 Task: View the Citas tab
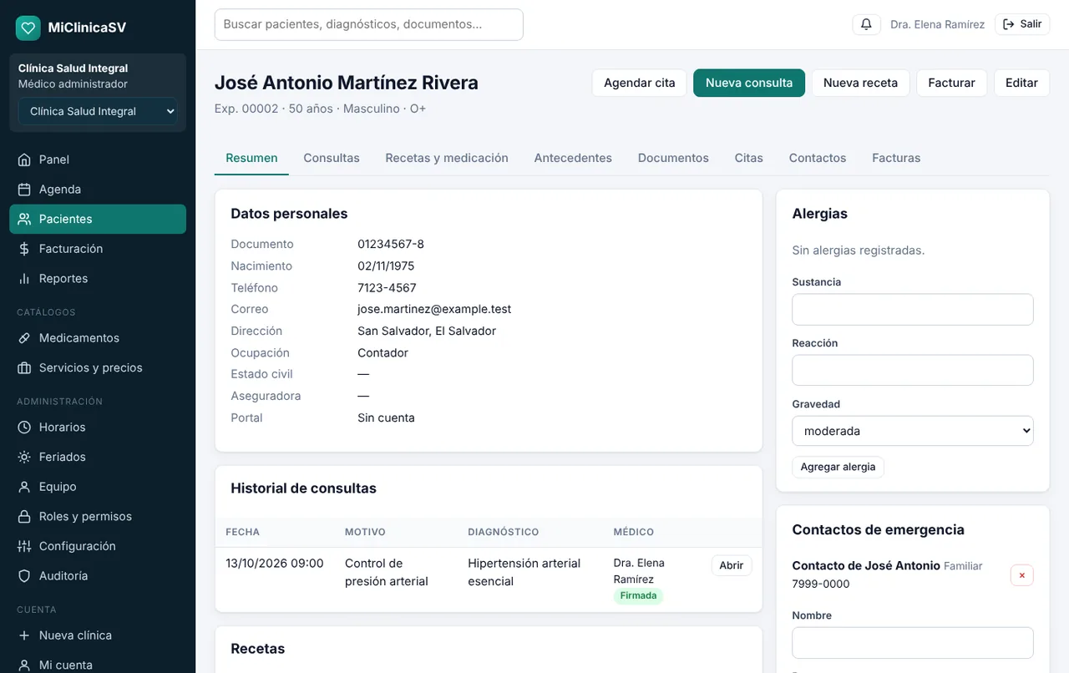tap(749, 158)
